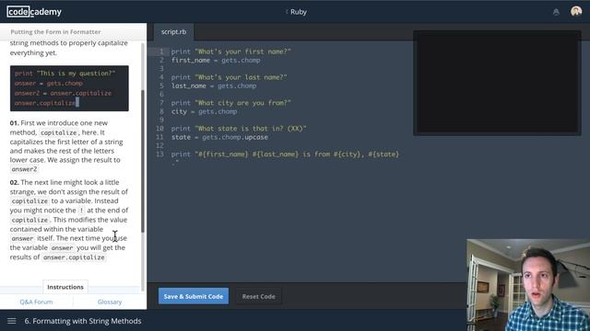590x331 pixels.
Task: Select the script.rb tab
Action: pyautogui.click(x=174, y=32)
